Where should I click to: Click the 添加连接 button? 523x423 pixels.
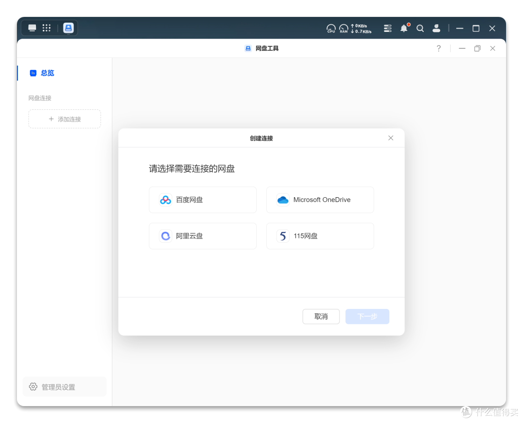pos(65,119)
